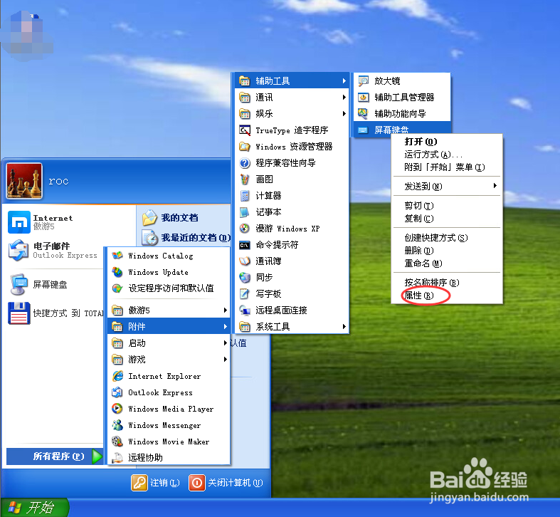560x517 pixels.
Task: Click the Internet Explorer icon in programs list
Action: pos(117,376)
